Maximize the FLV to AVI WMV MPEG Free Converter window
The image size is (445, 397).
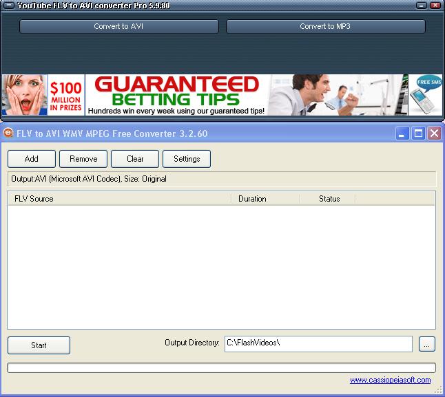tap(418, 133)
